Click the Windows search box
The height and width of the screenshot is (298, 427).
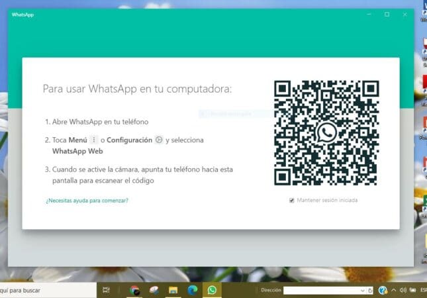click(x=48, y=290)
